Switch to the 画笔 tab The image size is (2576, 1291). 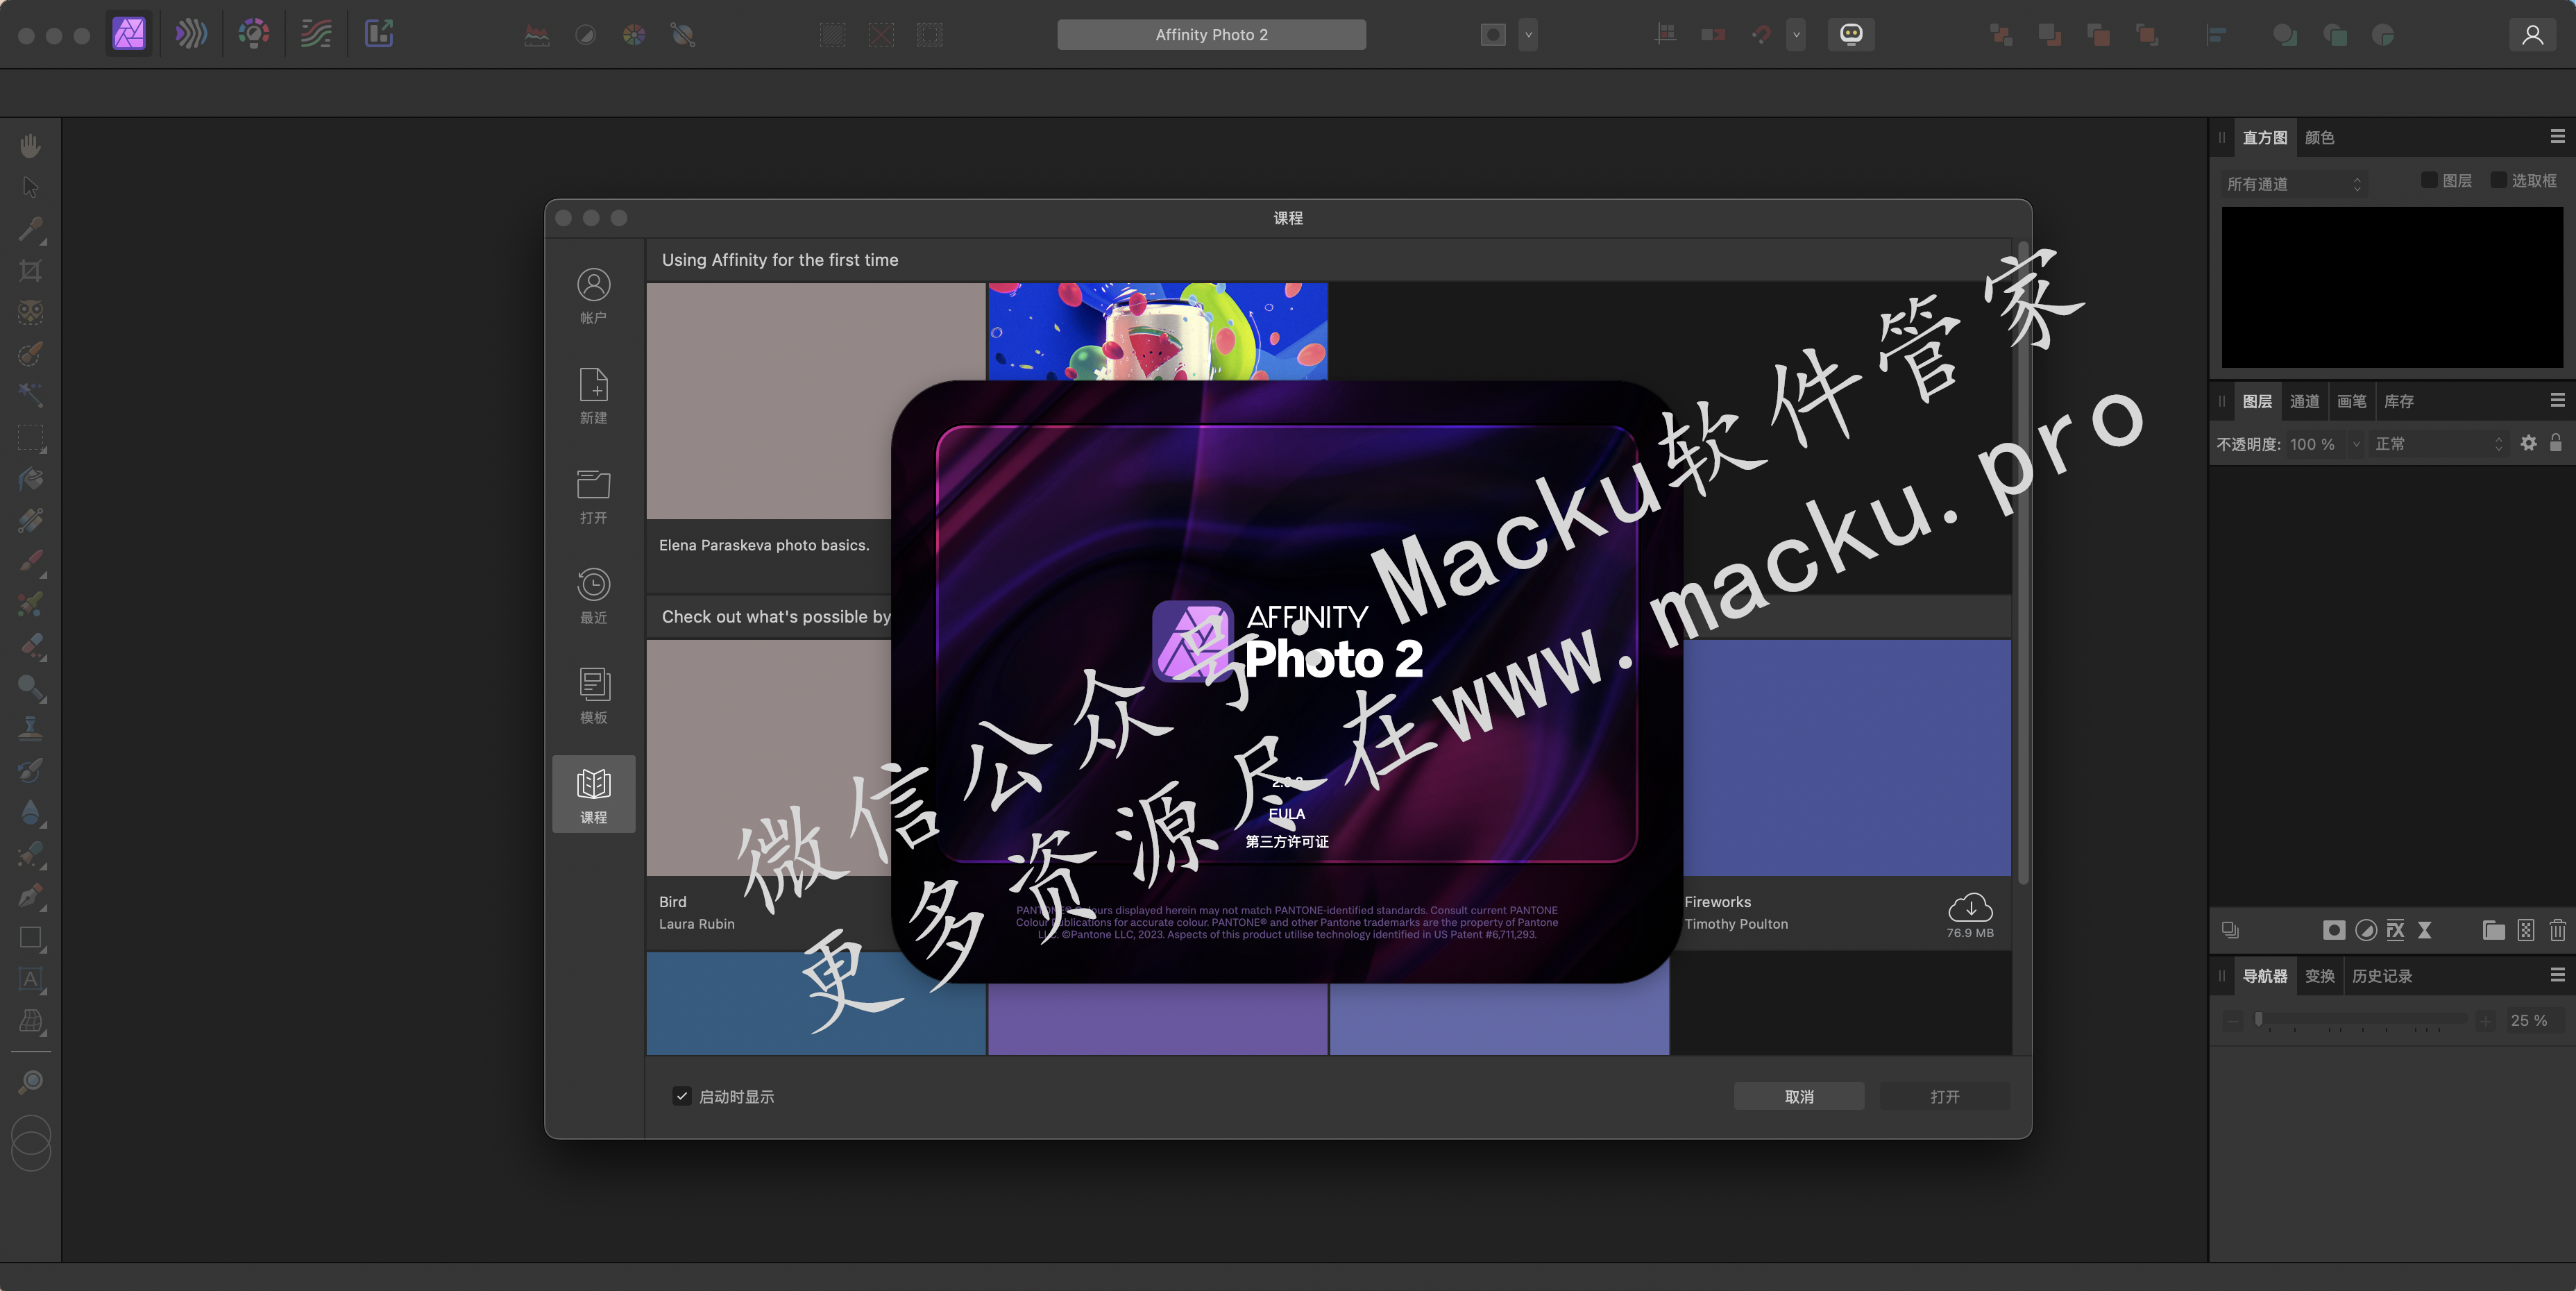click(2351, 401)
